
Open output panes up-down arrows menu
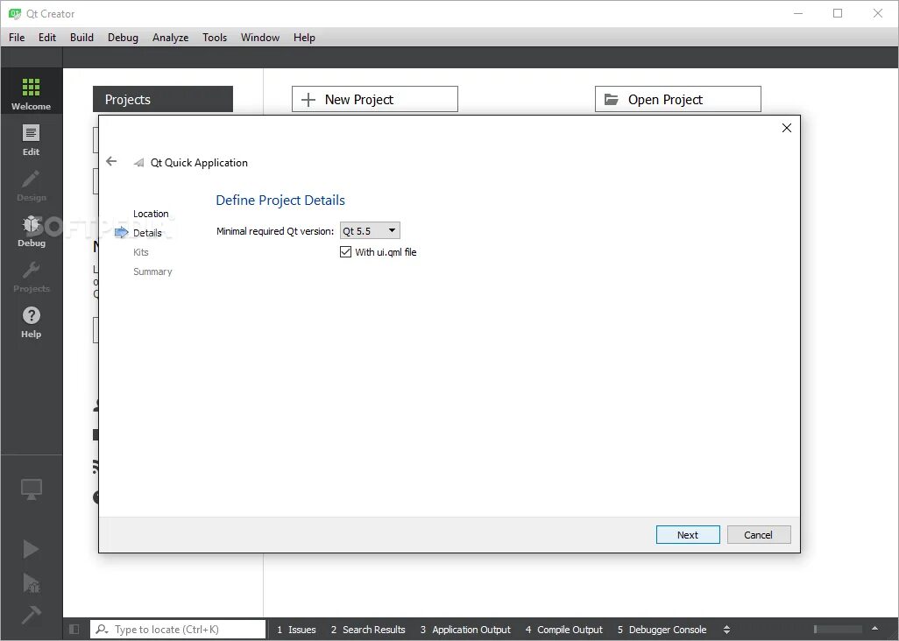(x=726, y=629)
